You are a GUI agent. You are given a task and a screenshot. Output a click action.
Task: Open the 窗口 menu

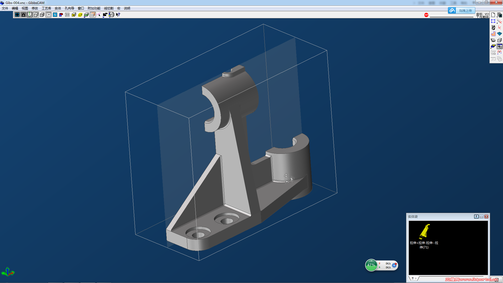click(81, 8)
